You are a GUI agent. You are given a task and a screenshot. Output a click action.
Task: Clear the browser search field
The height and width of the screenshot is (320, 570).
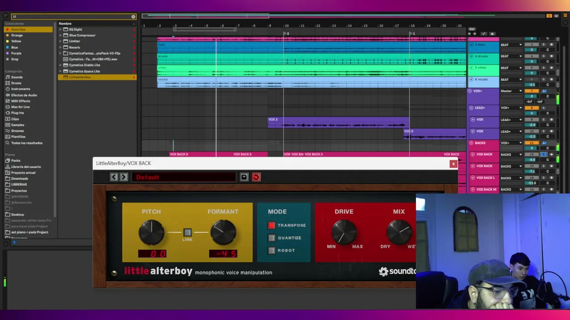(133, 16)
